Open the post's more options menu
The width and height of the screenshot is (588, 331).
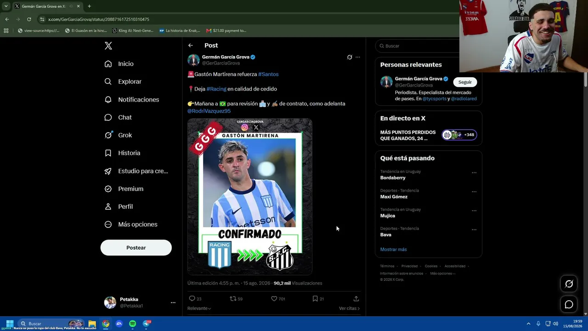click(x=358, y=57)
